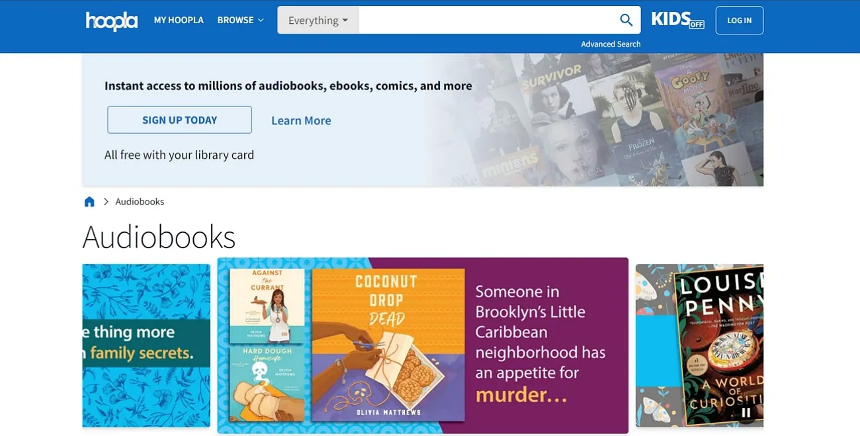Open the Coconut Drop Dead cover
This screenshot has width=860, height=436.
[388, 345]
